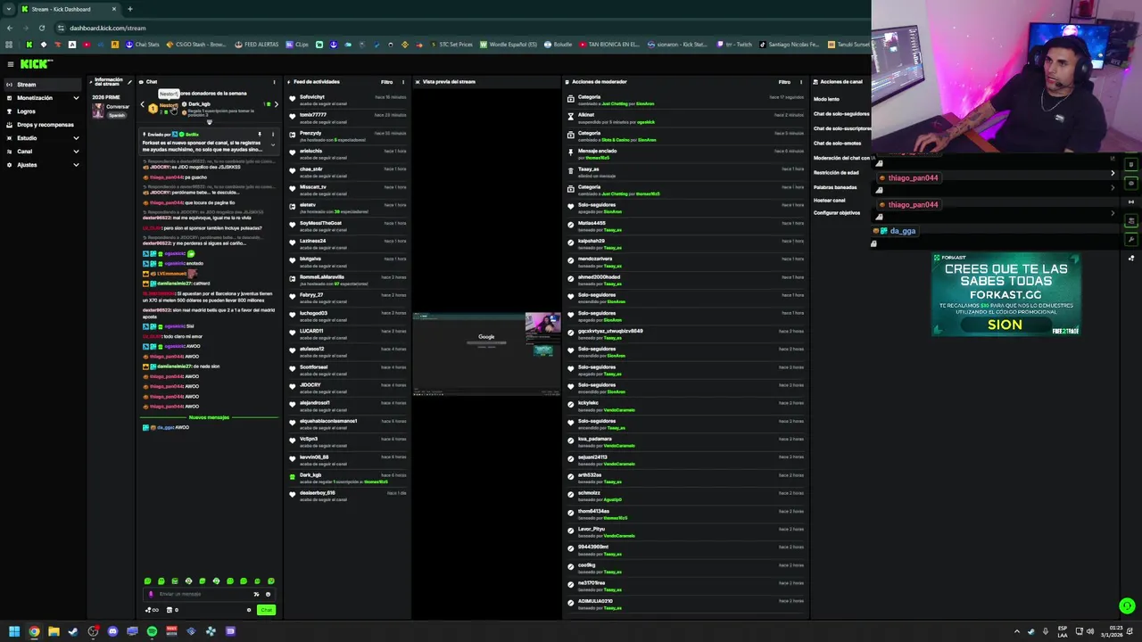Open Drops y recompensas sidebar item

coord(43,125)
